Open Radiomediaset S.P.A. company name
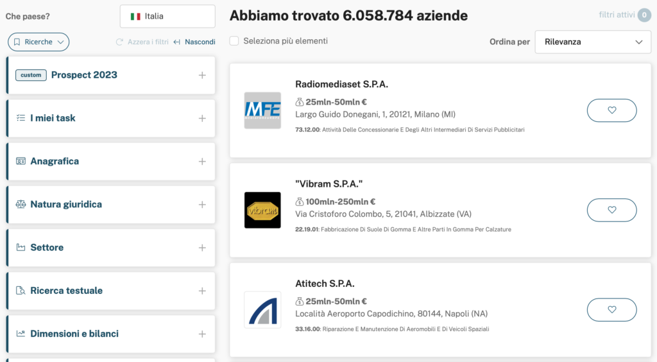Image resolution: width=657 pixels, height=362 pixels. (341, 84)
